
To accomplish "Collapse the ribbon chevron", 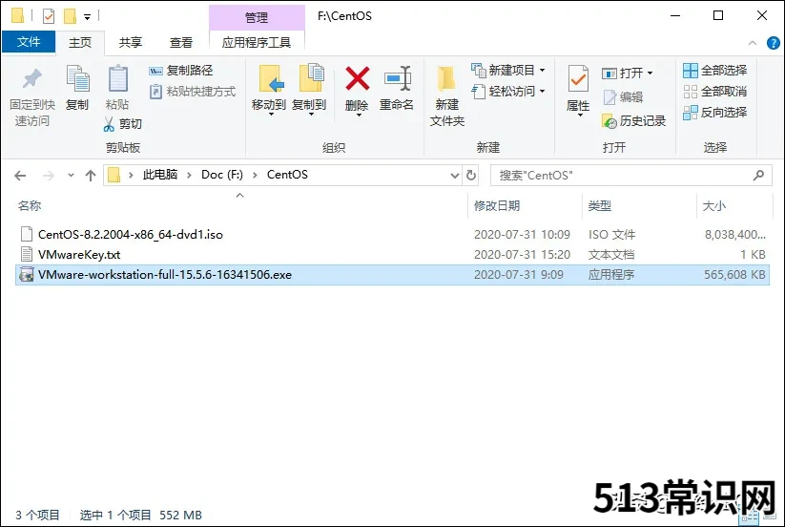I will click(752, 43).
